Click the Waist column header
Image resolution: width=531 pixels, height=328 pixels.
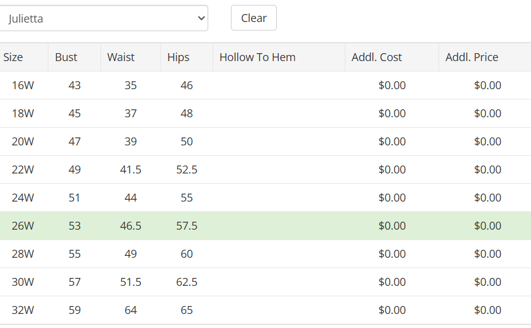coord(130,57)
